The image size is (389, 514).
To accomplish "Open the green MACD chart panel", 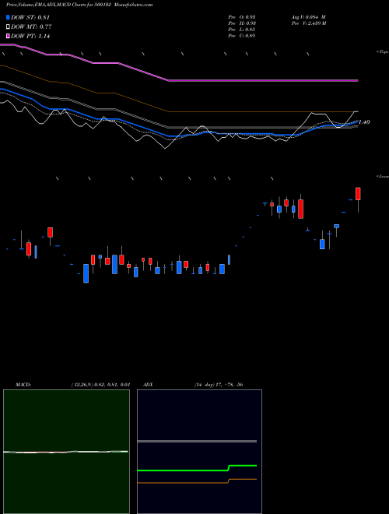I will click(x=66, y=452).
